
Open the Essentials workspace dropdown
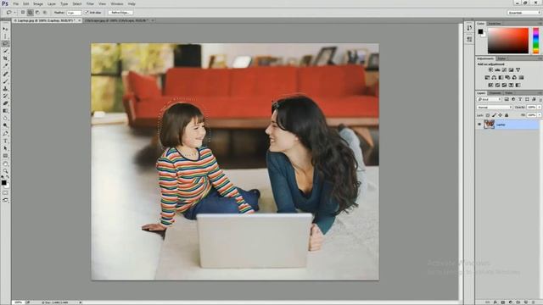(x=524, y=13)
